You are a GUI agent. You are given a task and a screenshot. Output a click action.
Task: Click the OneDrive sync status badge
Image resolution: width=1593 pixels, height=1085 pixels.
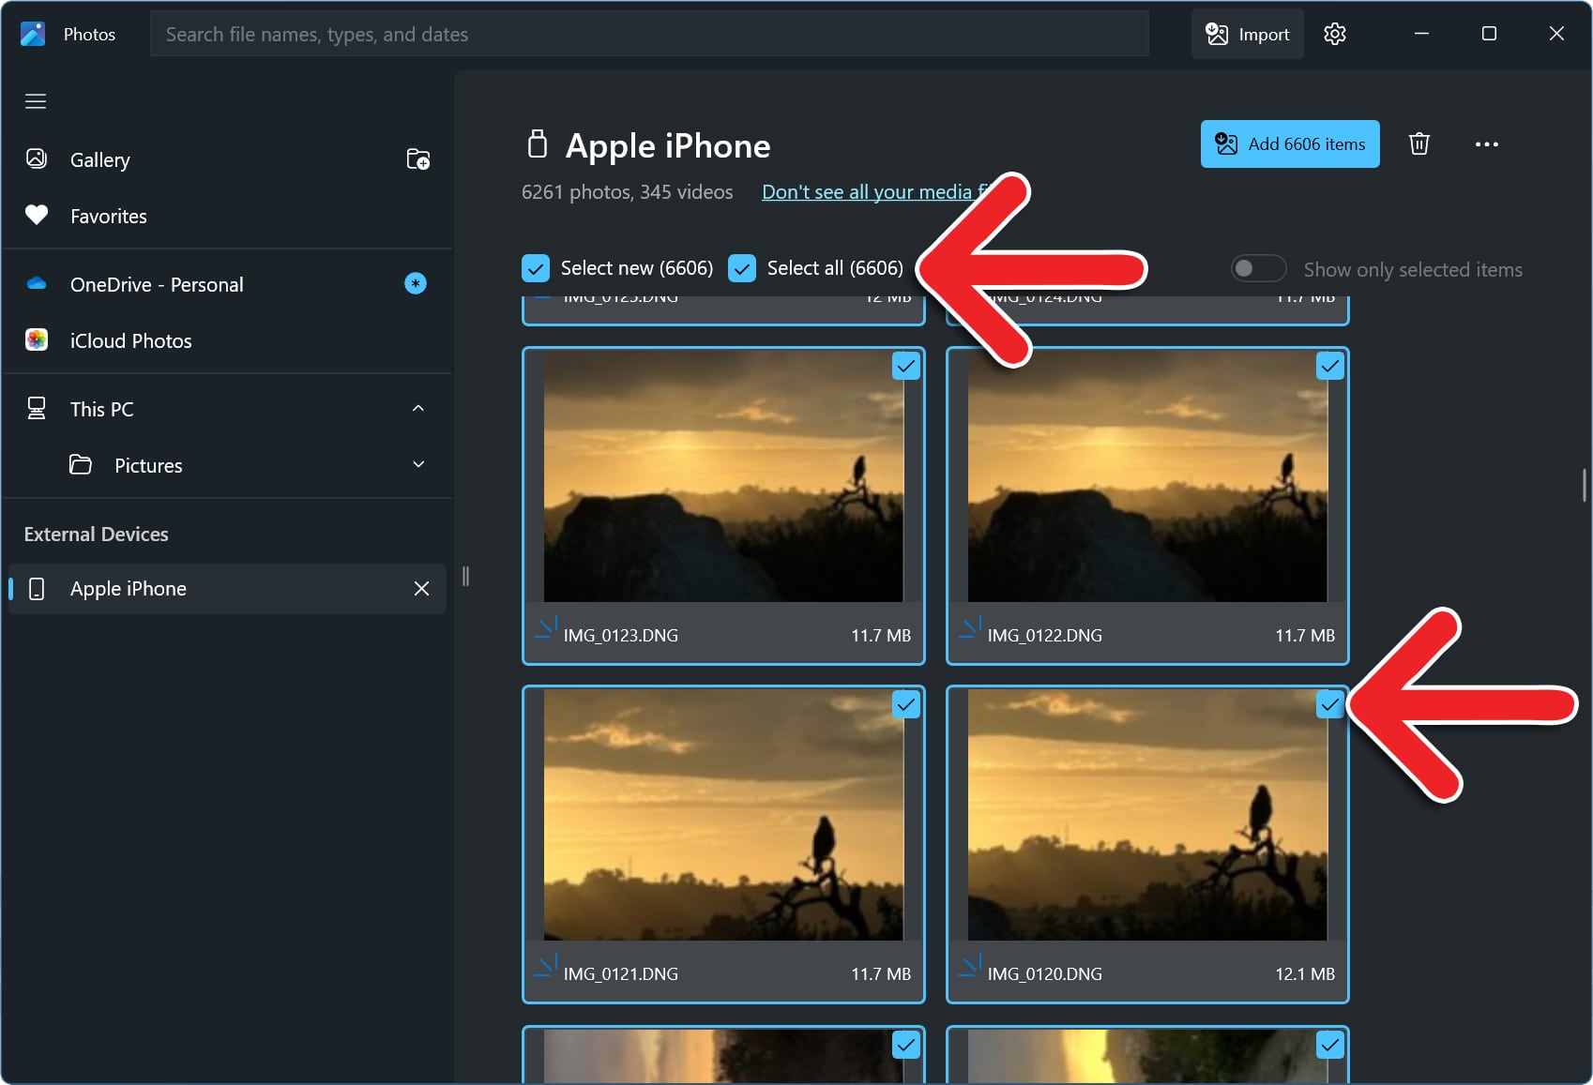point(415,283)
